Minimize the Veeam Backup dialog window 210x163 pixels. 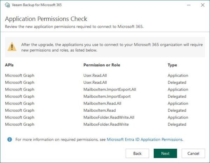click(189, 5)
